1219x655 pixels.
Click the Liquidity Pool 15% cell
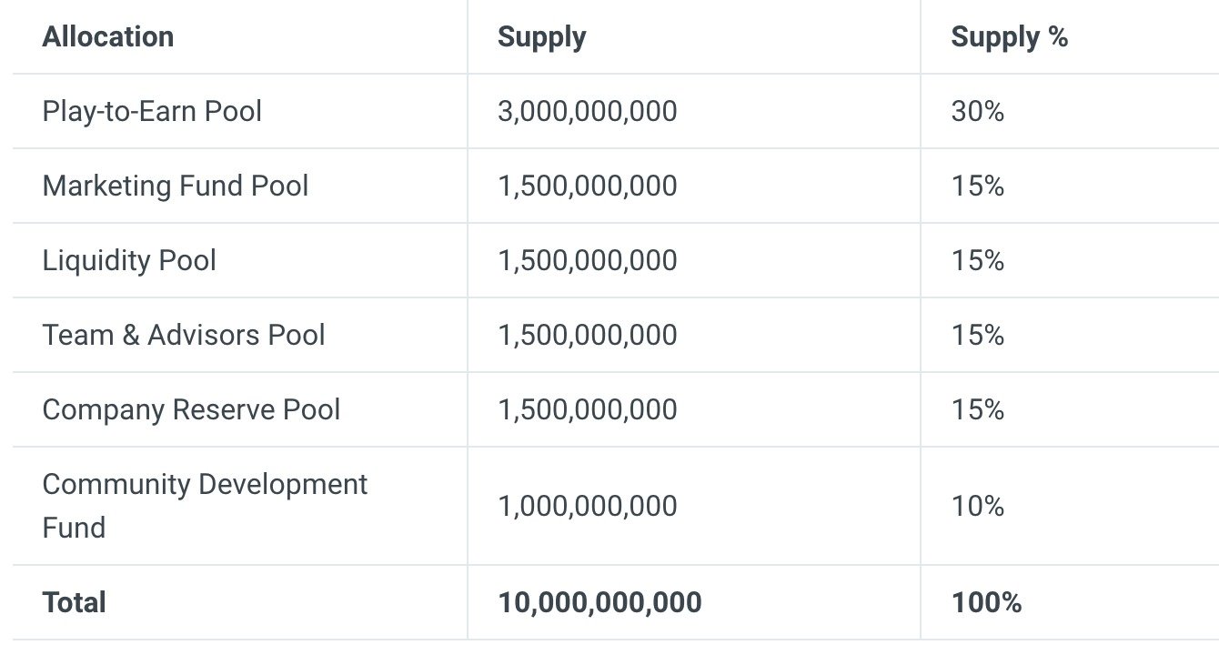pyautogui.click(x=978, y=261)
